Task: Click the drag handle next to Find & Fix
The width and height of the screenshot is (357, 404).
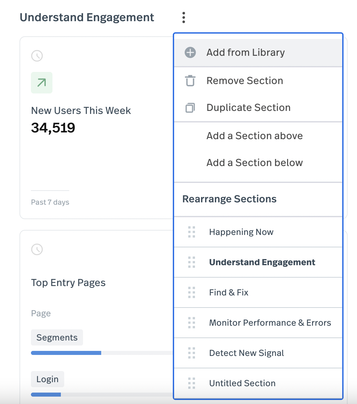Action: click(192, 293)
